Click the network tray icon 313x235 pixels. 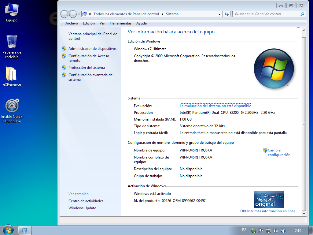coord(268,231)
